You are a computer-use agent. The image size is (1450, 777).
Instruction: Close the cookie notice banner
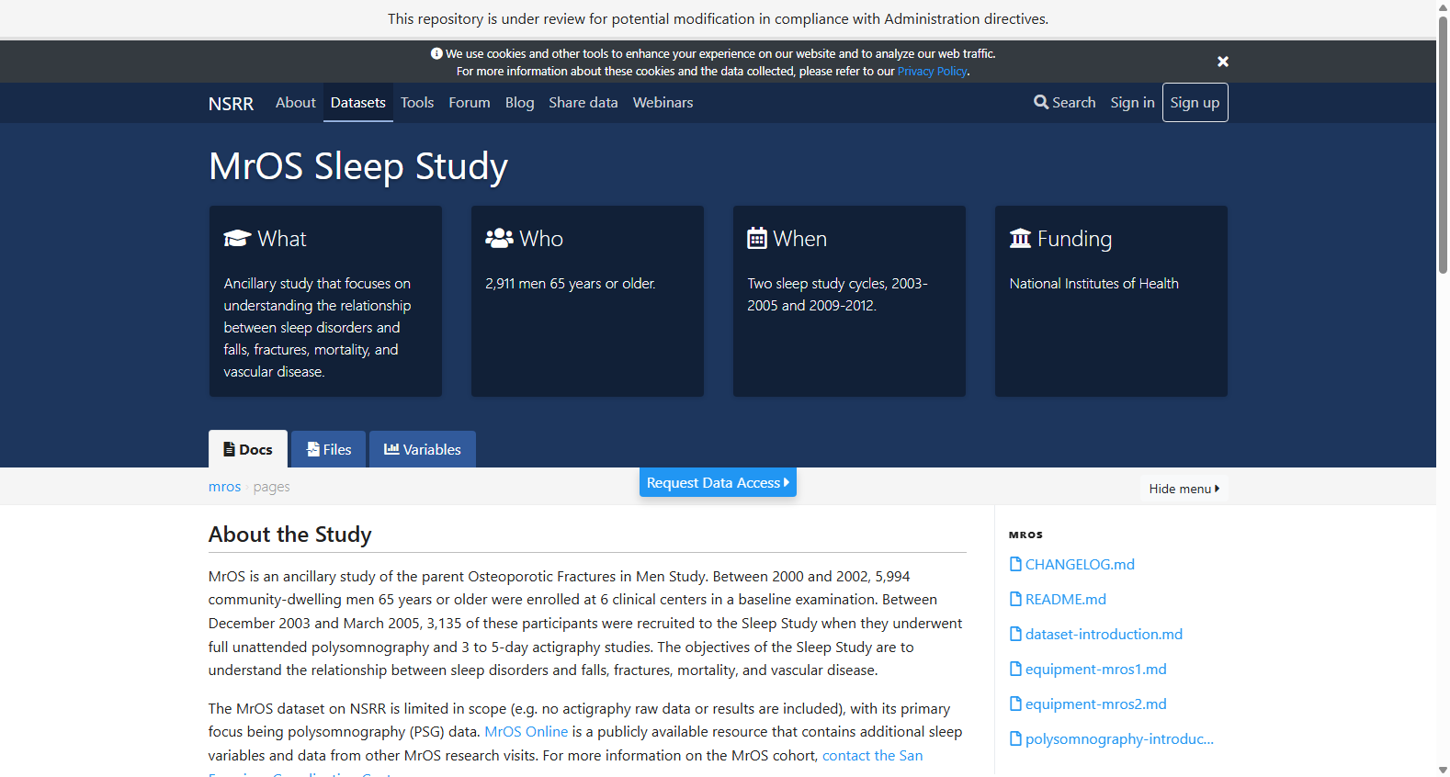1223,62
